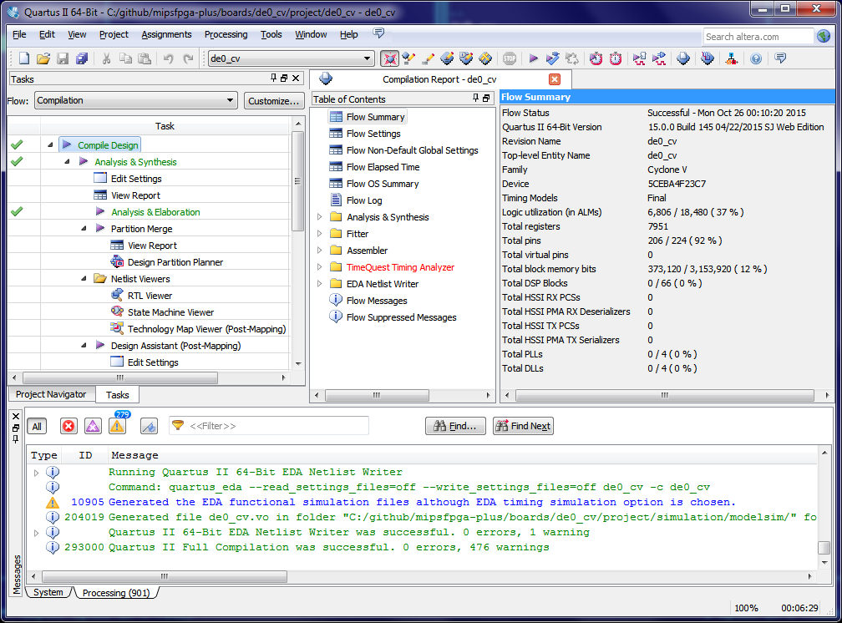Click the Find... button in Messages
842x623 pixels.
(x=455, y=426)
